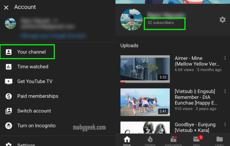Viewport: 230px width, 146px height.
Task: Open Paid memberships dollar icon
Action: (x=9, y=96)
